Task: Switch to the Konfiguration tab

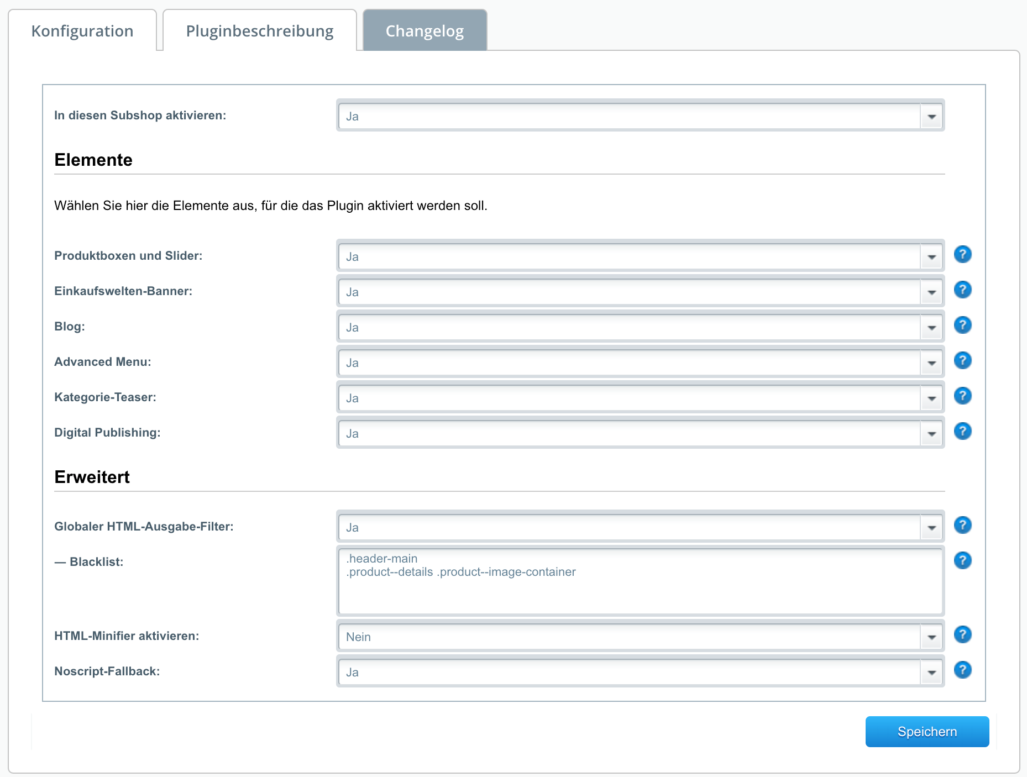Action: [82, 31]
